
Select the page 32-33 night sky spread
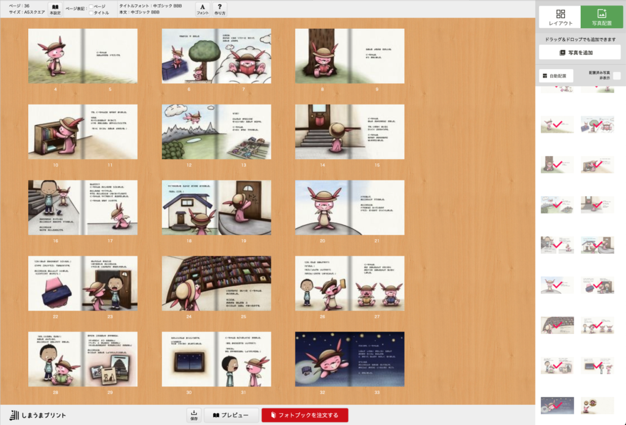[x=350, y=359]
